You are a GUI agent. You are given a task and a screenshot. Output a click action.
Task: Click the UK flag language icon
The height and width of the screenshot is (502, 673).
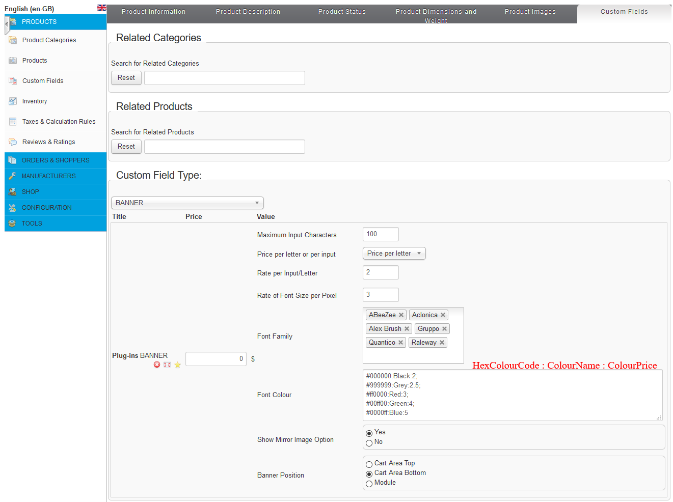point(102,8)
